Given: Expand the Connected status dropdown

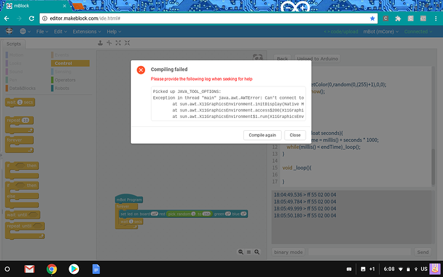Looking at the screenshot, I should [x=418, y=31].
